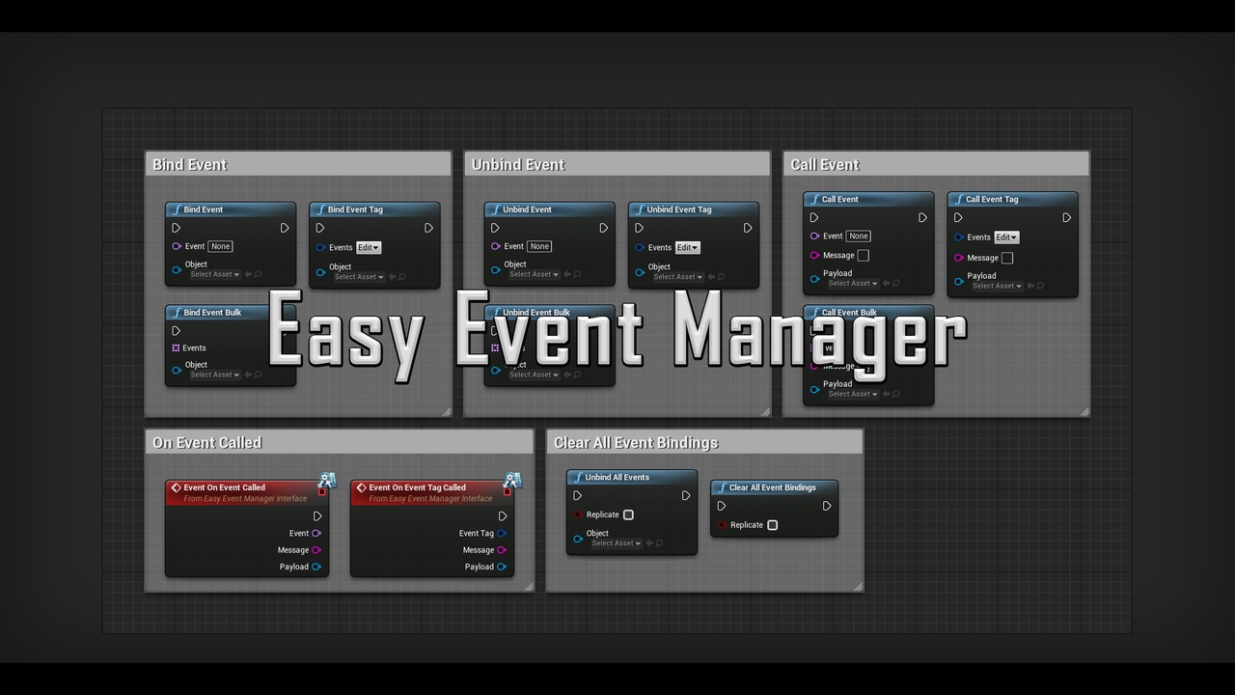The image size is (1235, 695).
Task: Toggle Message checkbox on Call Event node
Action: point(864,256)
